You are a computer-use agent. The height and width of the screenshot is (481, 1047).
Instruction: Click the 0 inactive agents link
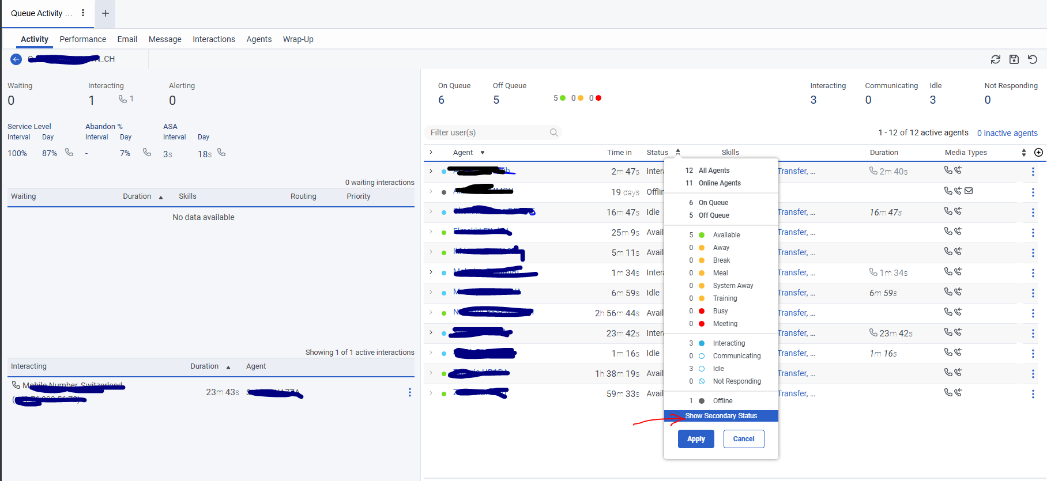[1007, 133]
